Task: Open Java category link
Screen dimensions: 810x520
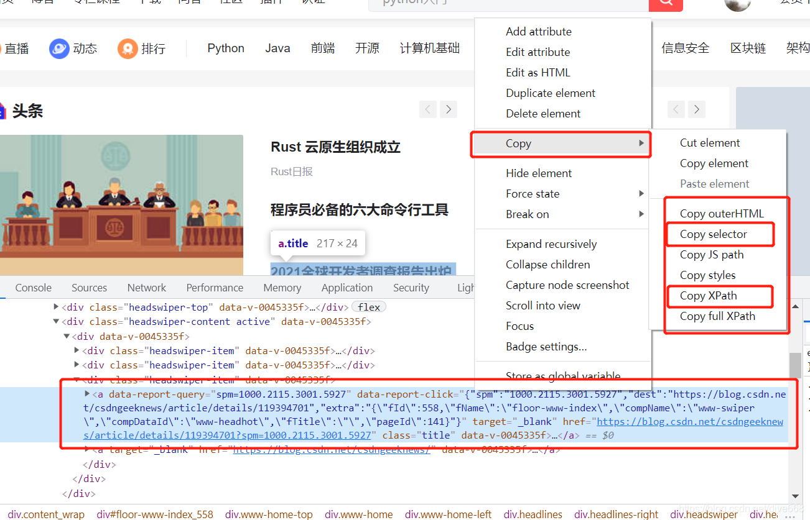Action: [277, 48]
